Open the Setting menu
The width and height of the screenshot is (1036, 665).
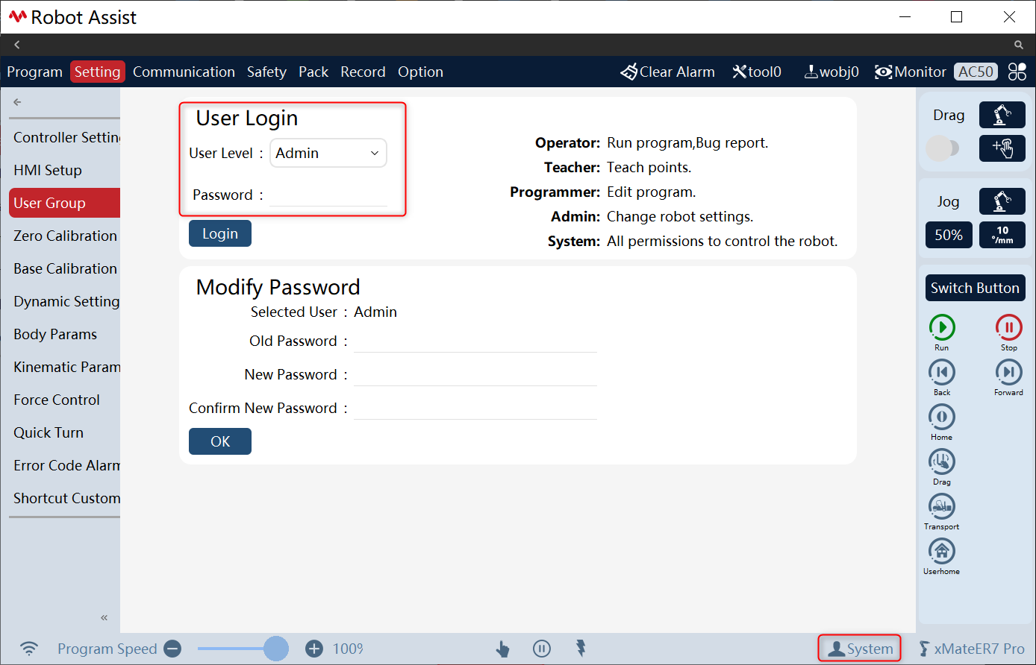(x=97, y=72)
